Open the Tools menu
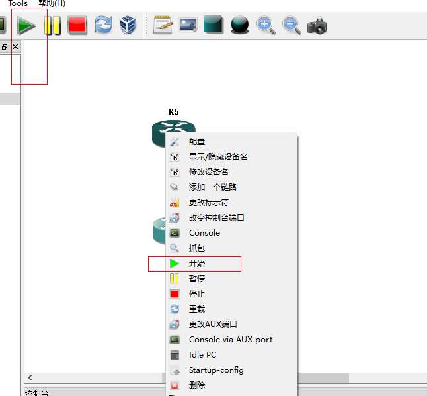427x396 pixels. click(18, 3)
